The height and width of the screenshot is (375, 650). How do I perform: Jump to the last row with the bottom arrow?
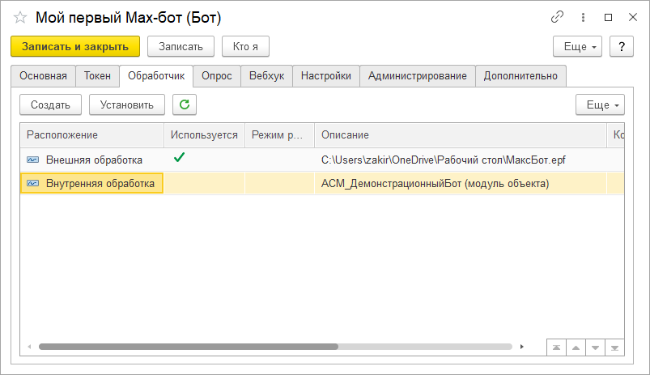614,347
